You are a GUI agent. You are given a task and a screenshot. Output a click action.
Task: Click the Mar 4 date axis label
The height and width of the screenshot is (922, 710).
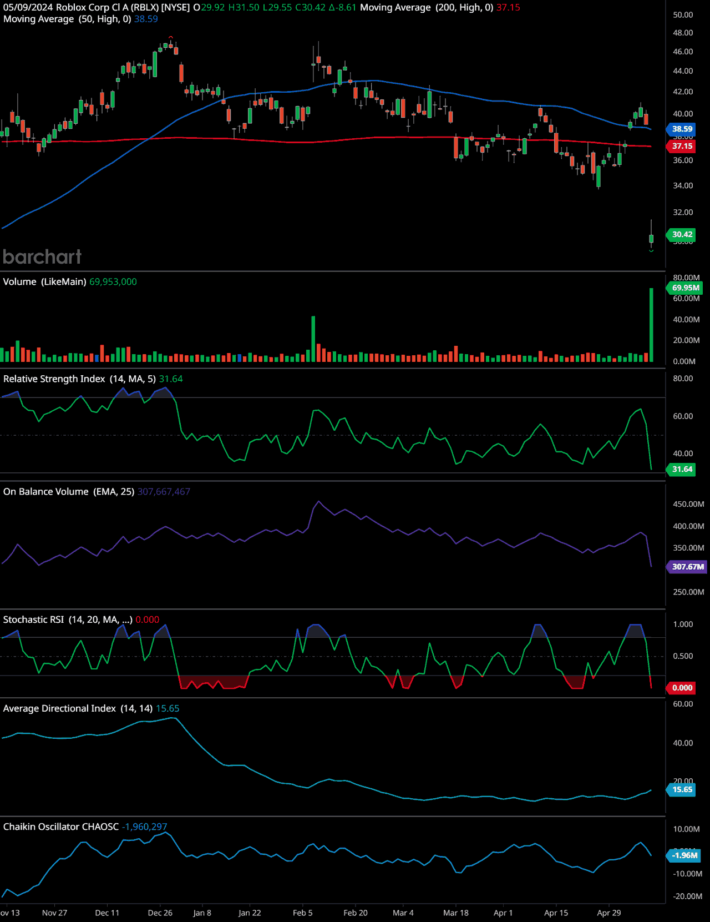[x=403, y=913]
